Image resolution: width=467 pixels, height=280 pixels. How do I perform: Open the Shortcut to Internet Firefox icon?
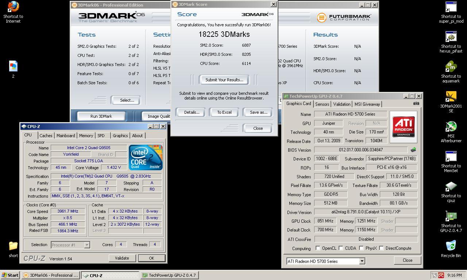(13, 7)
